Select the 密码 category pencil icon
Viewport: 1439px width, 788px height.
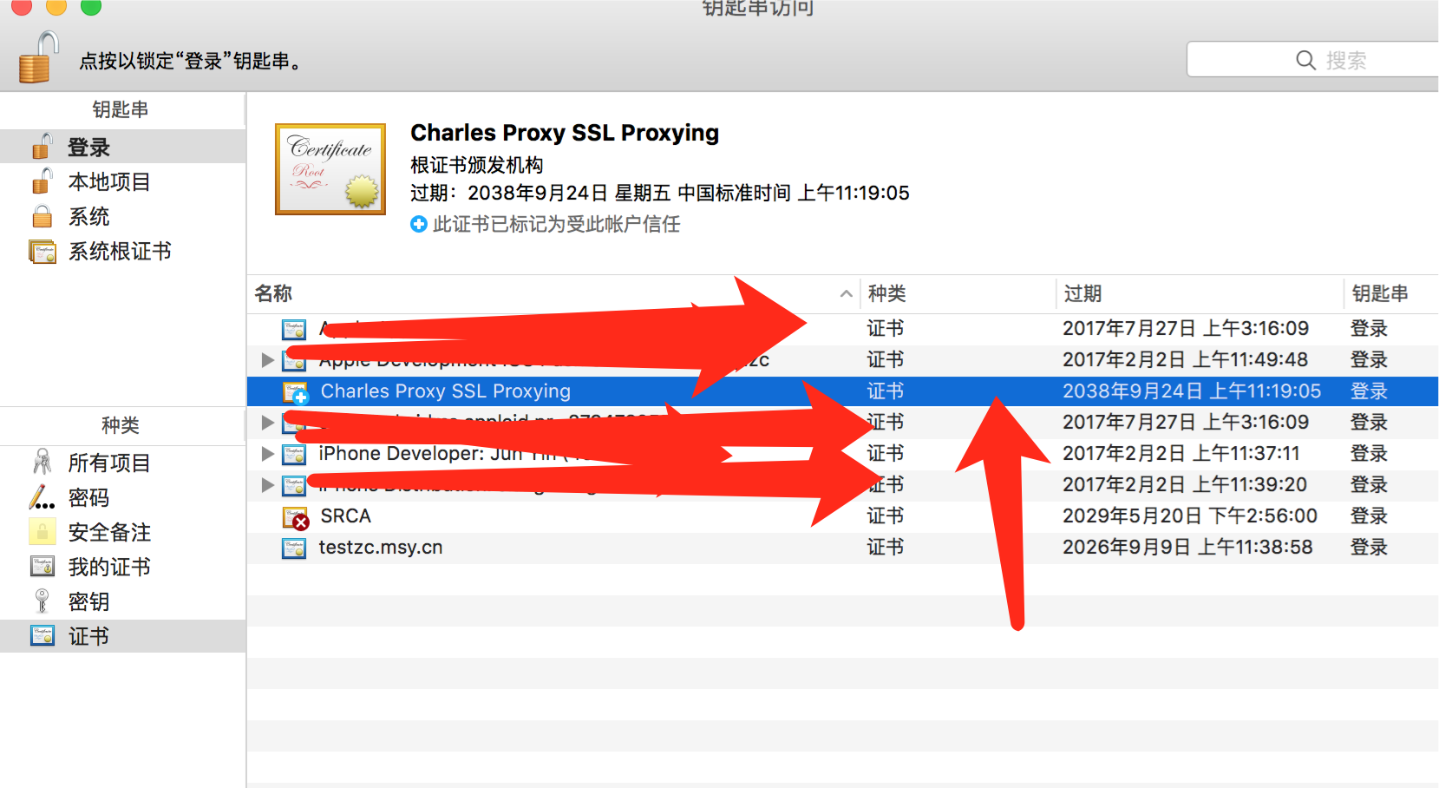coord(43,497)
